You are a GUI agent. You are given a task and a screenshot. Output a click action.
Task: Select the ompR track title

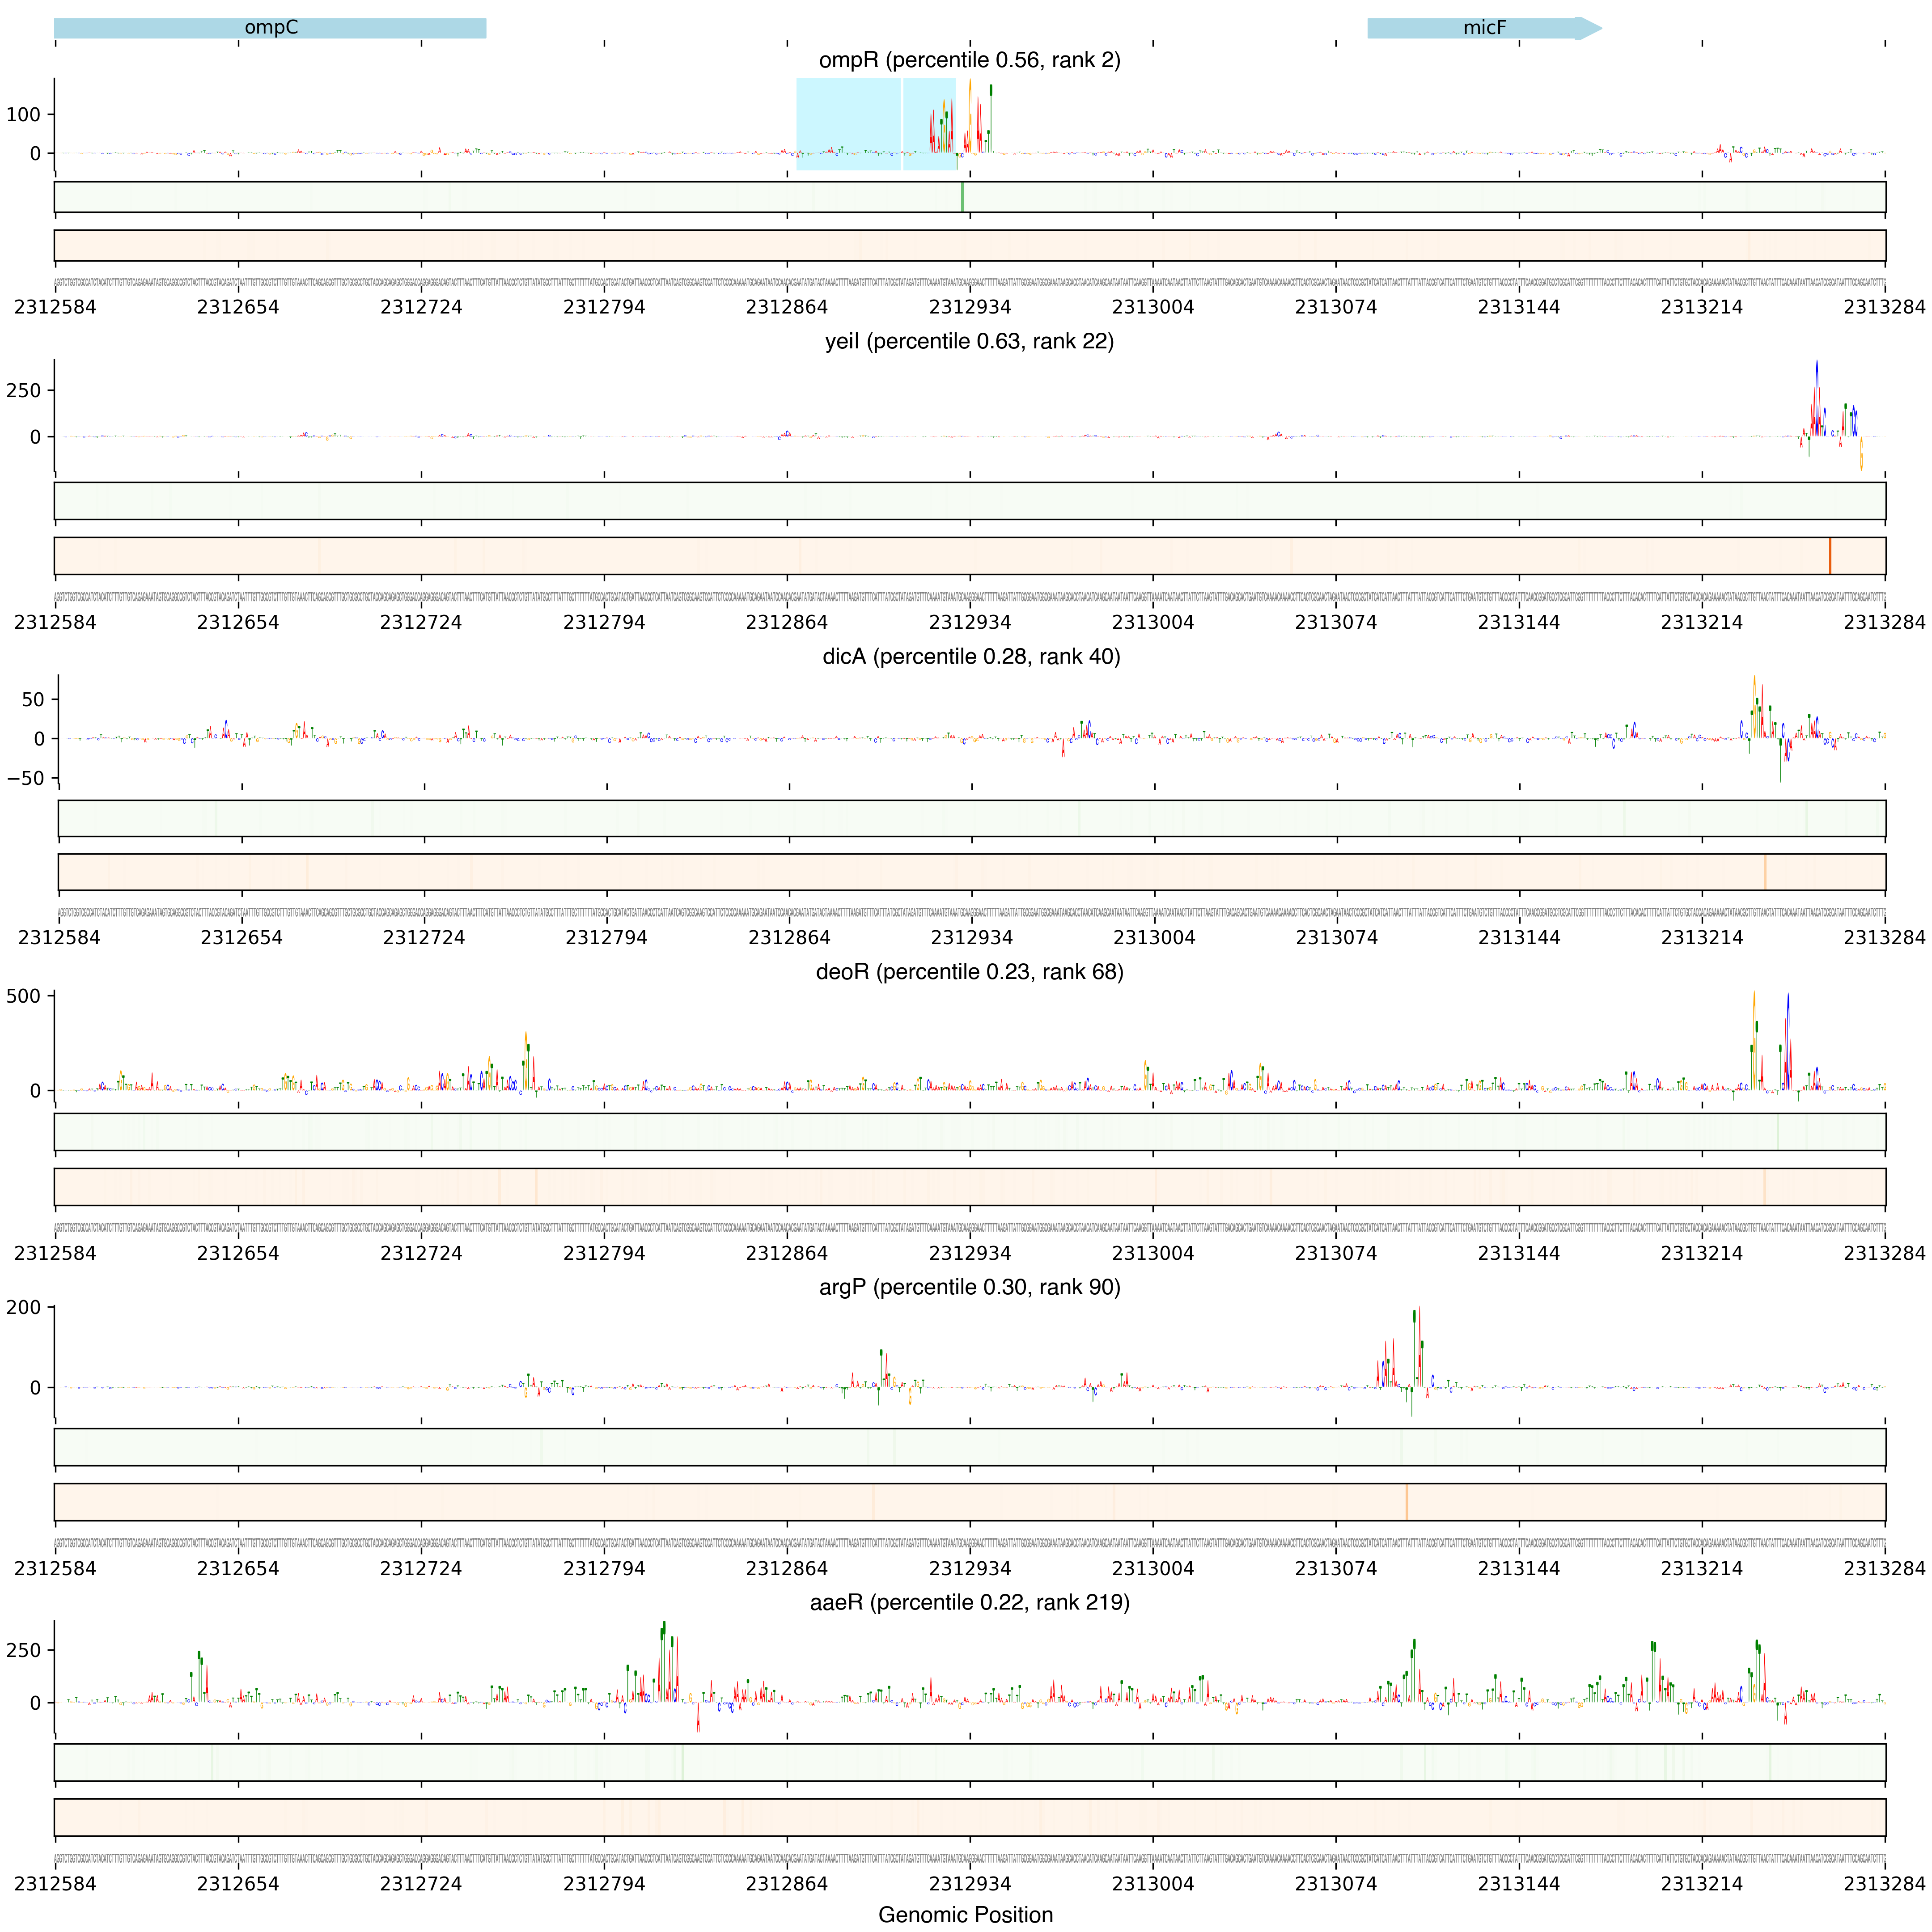969,60
